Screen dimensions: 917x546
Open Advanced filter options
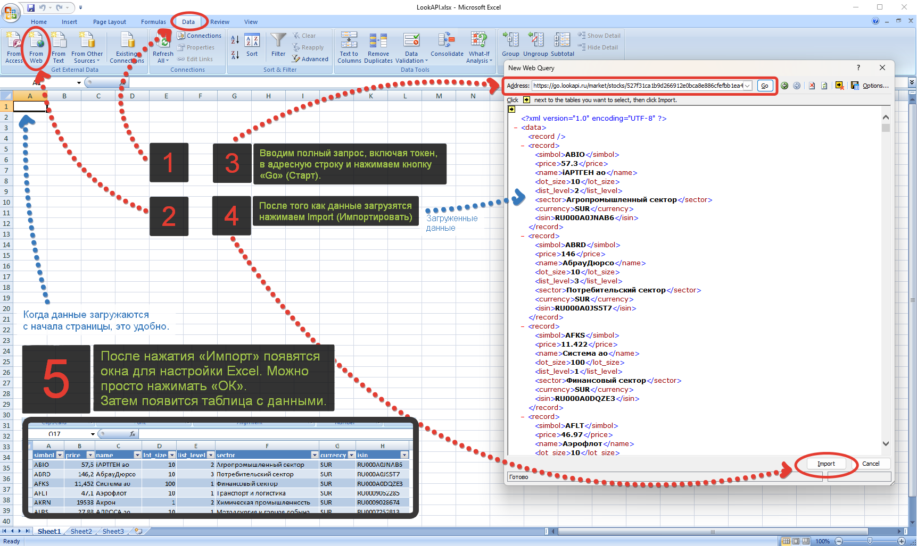tap(310, 59)
